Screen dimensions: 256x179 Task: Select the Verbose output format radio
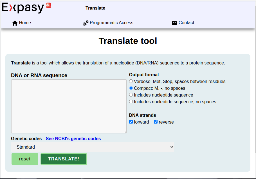[131, 81]
